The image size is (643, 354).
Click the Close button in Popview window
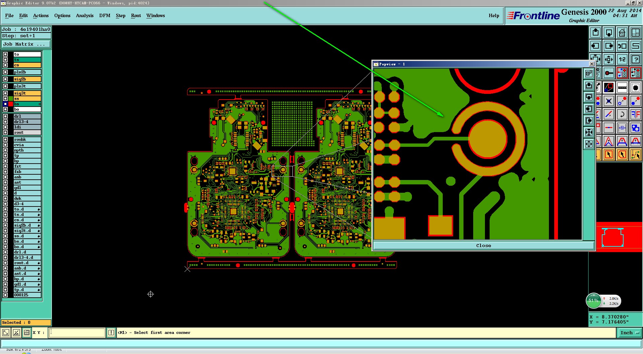(x=484, y=245)
